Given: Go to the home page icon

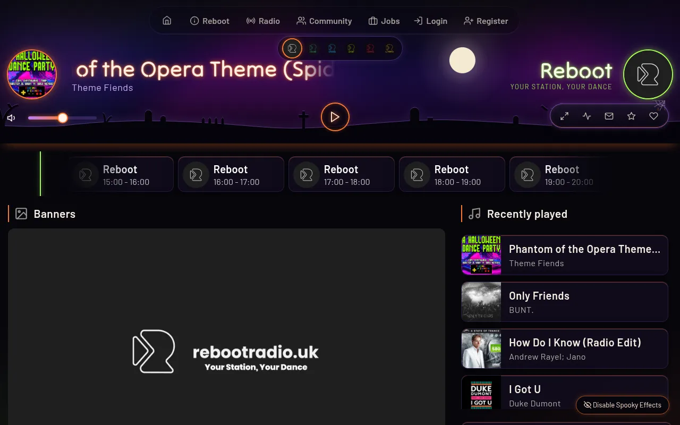Looking at the screenshot, I should 167,21.
